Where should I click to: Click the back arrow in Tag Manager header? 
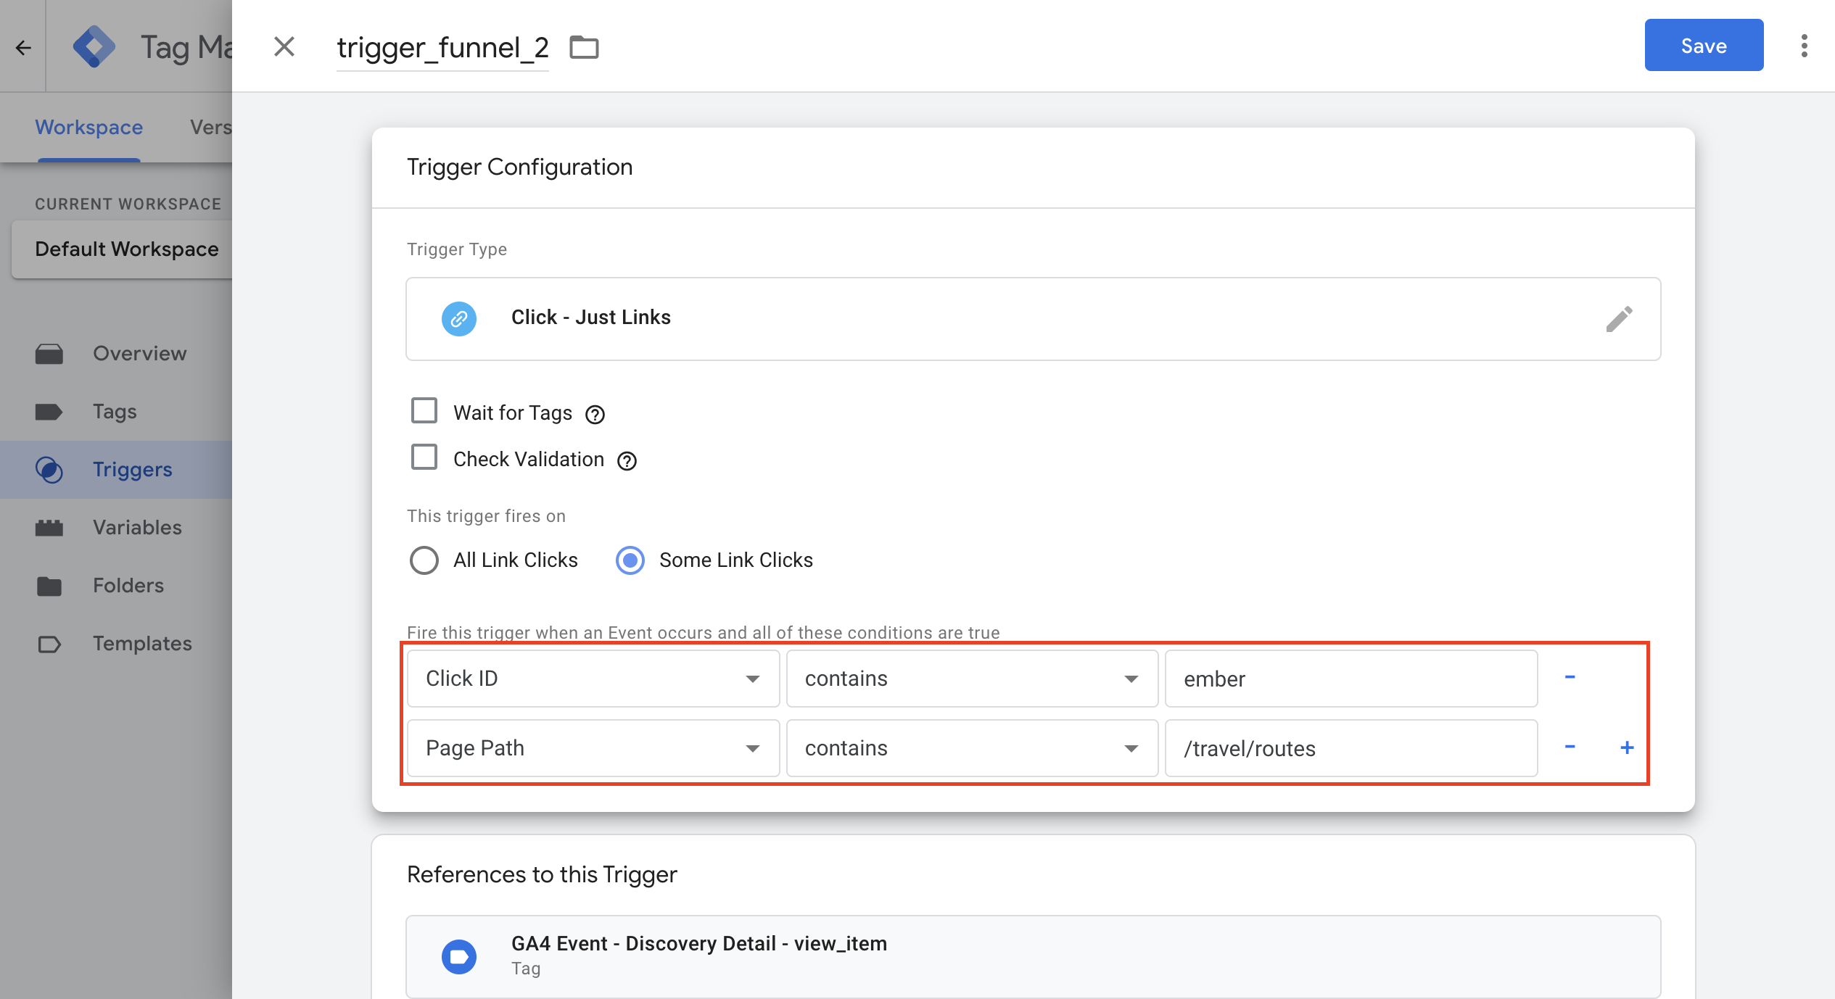[x=23, y=48]
